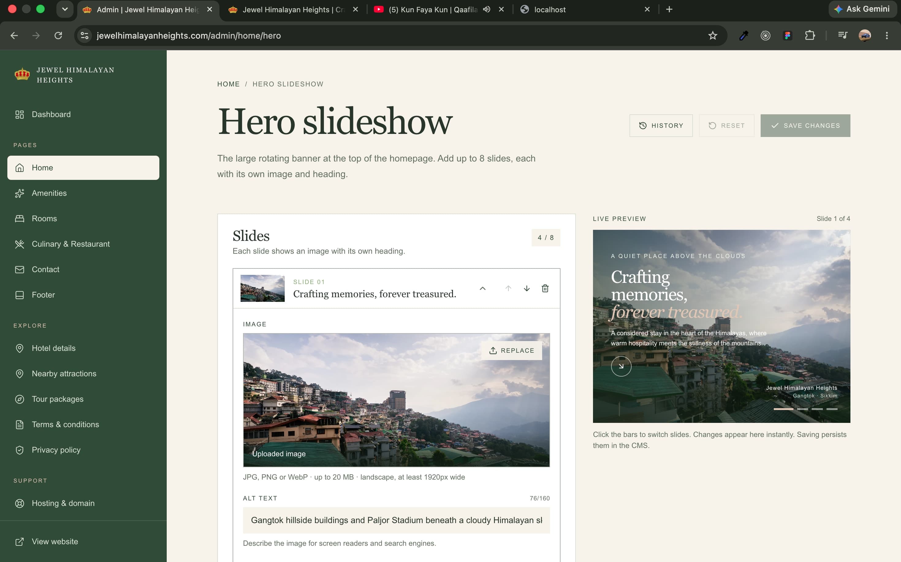This screenshot has width=901, height=562.
Task: Open the Footer page settings
Action: (83, 295)
